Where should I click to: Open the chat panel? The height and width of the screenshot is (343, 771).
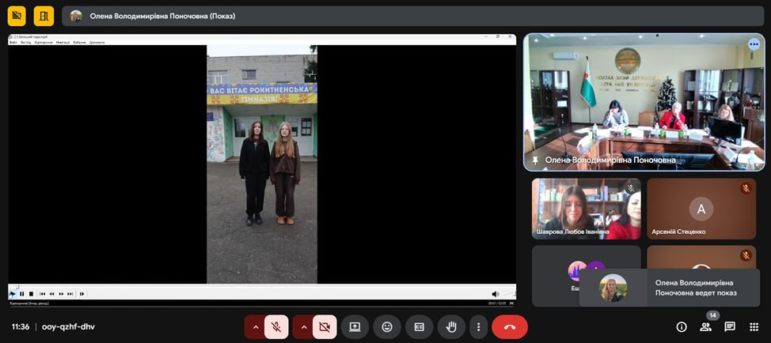pyautogui.click(x=730, y=326)
